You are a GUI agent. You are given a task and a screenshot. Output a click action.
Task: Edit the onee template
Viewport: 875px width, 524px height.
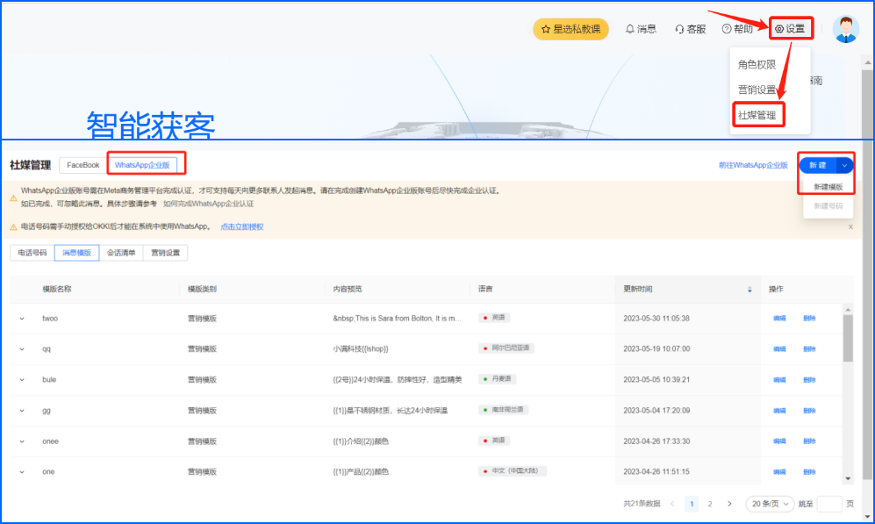click(x=779, y=441)
